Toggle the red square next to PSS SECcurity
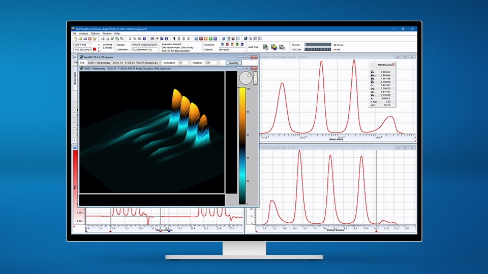 [95, 49]
